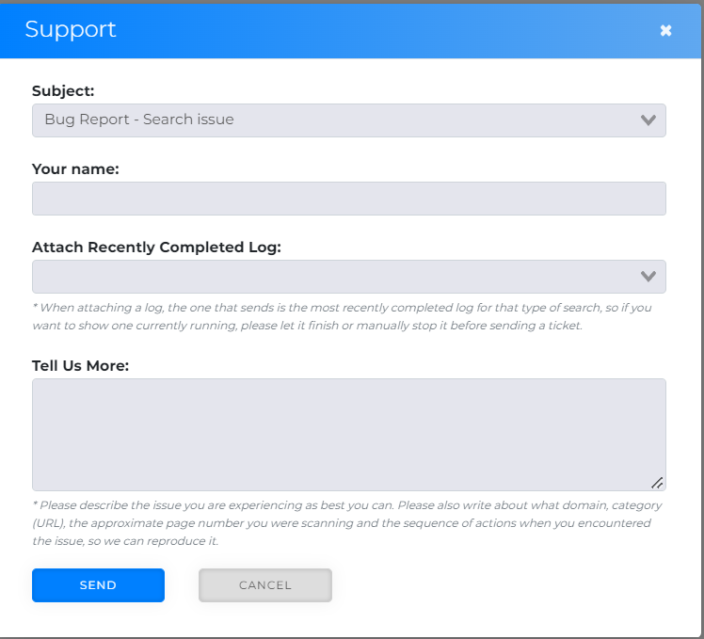Click the 'Support' dialog title
Image resolution: width=704 pixels, height=639 pixels.
pos(71,29)
